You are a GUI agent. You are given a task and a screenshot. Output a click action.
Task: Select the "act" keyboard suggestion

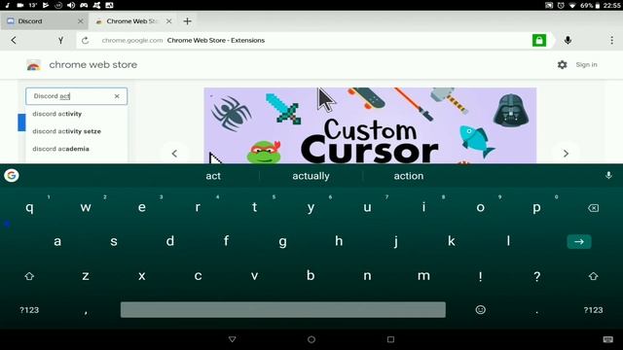click(x=213, y=176)
